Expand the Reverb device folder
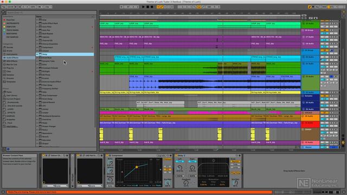347x195 pixels. point(37,136)
